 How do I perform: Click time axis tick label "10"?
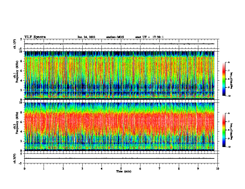click(217, 169)
